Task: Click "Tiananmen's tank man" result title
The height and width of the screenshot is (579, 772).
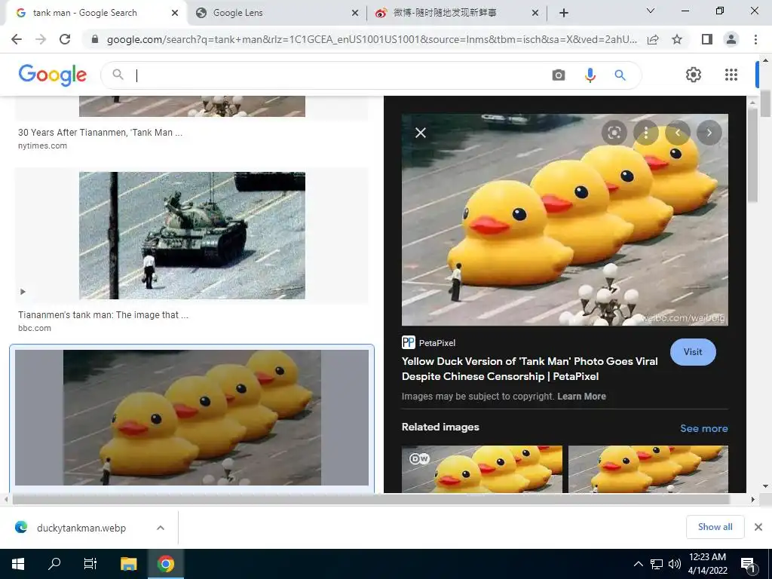Action: point(103,314)
